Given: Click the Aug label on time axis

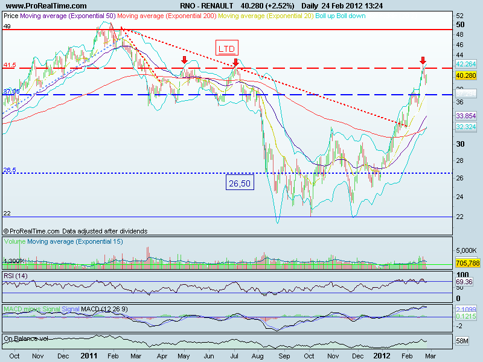Looking at the screenshot, I should click(258, 357).
